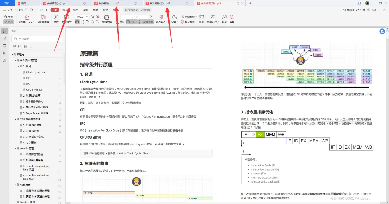The image size is (389, 204).
Task: Switch to the 批注 ribbon tab
Action: click(75, 10)
